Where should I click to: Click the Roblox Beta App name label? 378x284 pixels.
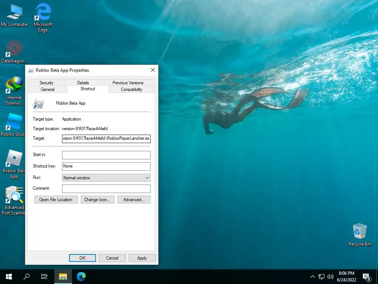click(x=71, y=103)
